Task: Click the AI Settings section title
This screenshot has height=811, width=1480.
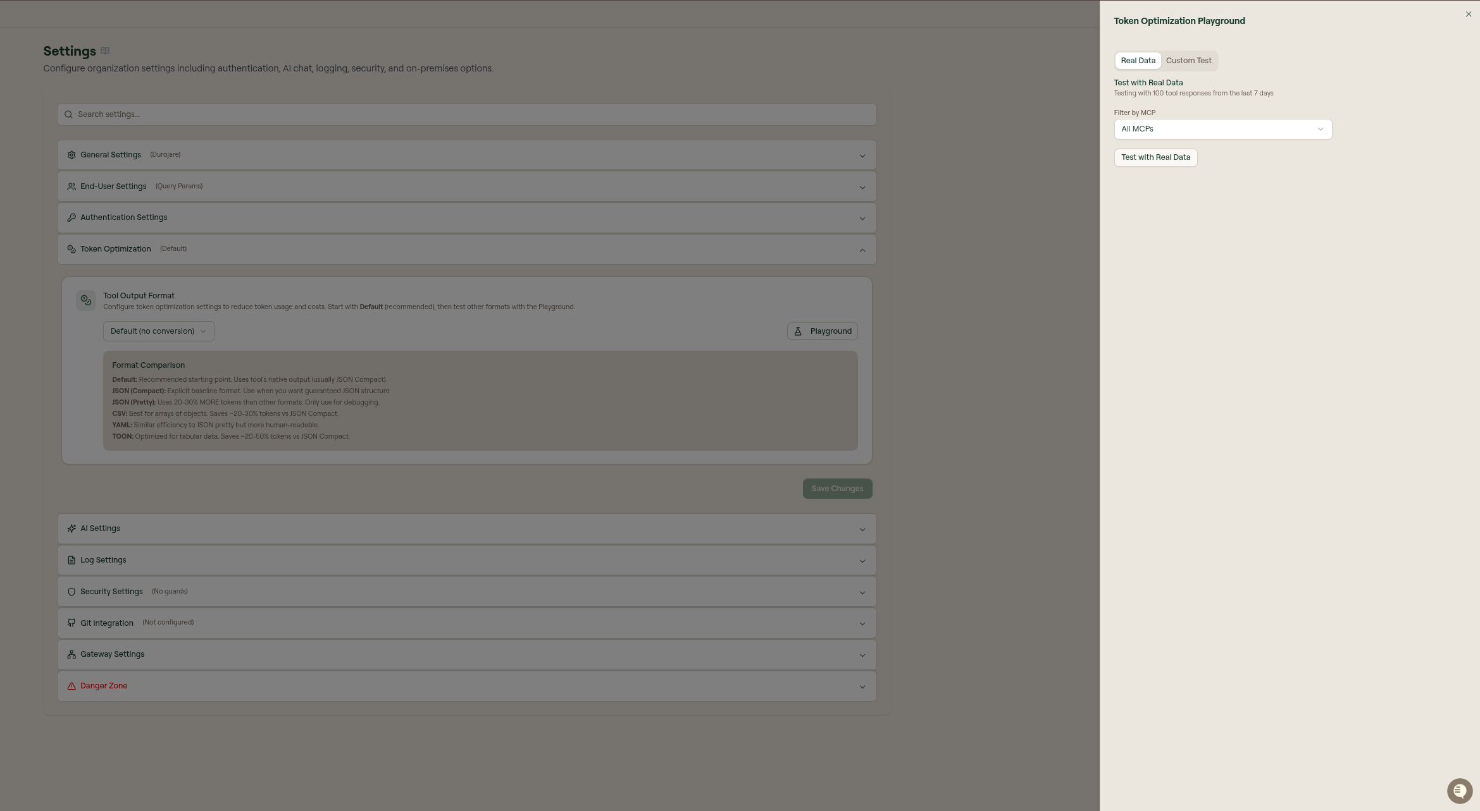Action: (x=100, y=528)
